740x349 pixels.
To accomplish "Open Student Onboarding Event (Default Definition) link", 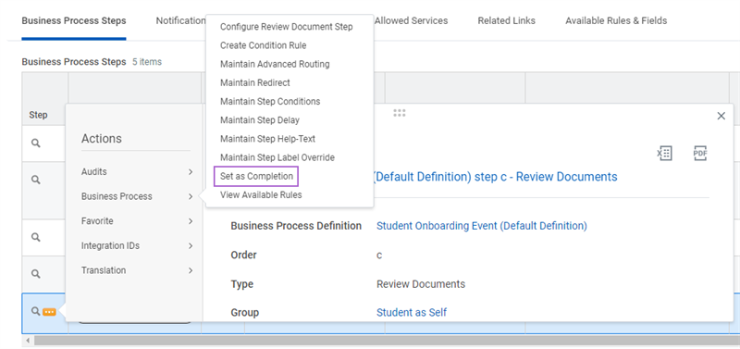I will pos(481,226).
